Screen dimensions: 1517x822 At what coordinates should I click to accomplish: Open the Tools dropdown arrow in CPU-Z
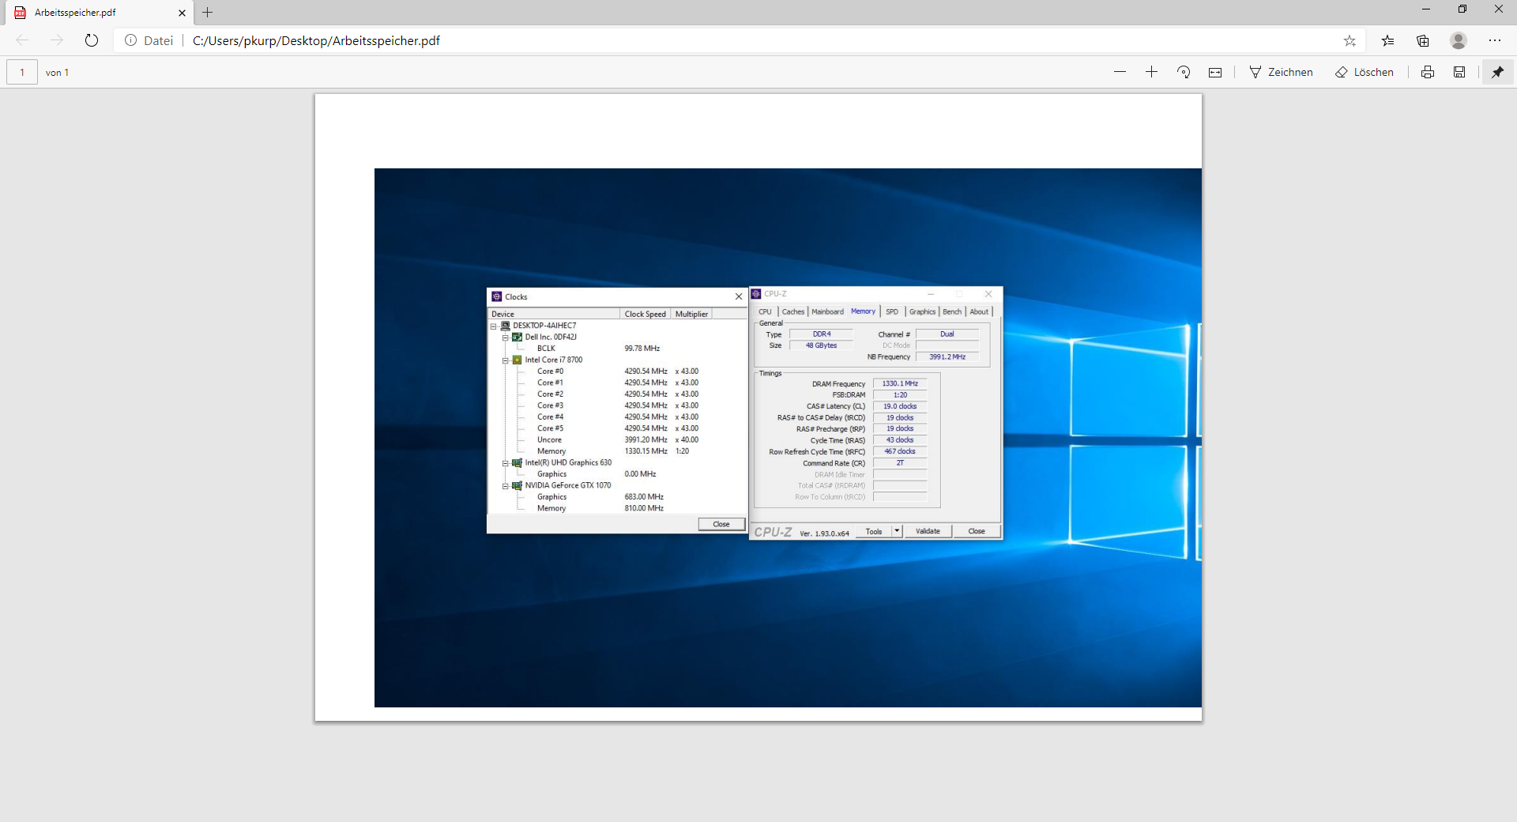point(897,532)
